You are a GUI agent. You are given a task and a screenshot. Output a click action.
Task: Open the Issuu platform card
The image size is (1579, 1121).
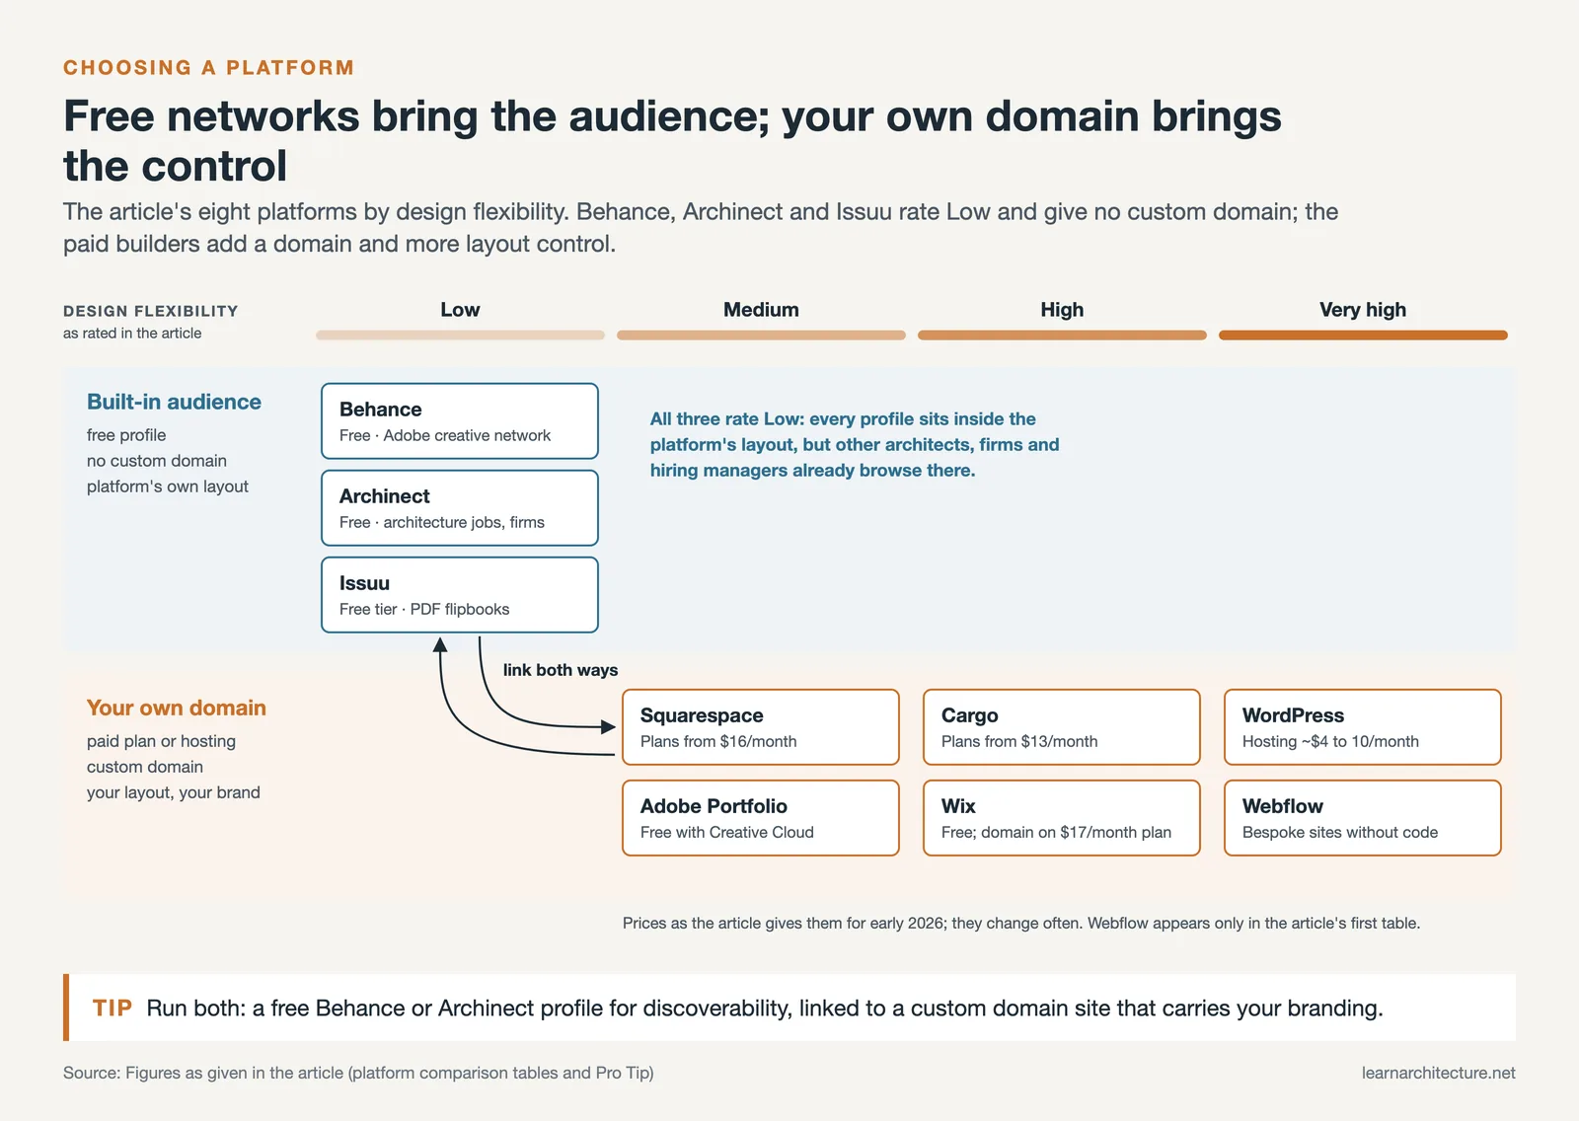click(x=460, y=595)
